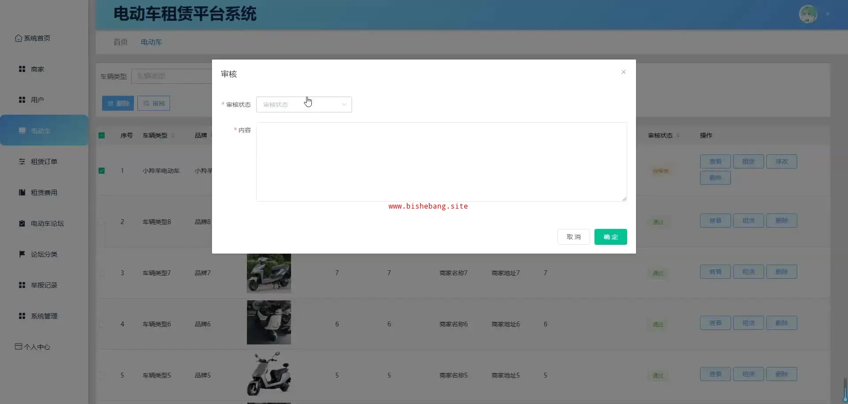Click the grid icon next to 商家
848x404 pixels.
(x=22, y=69)
